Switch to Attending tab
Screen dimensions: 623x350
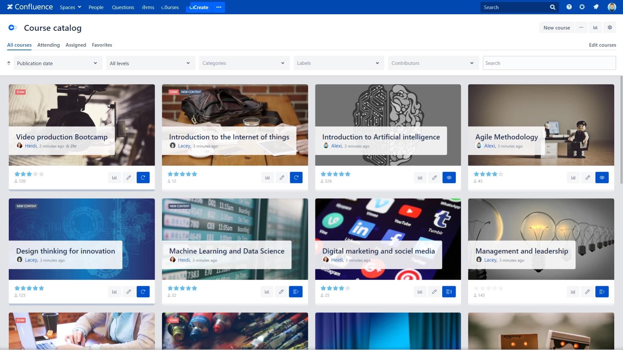point(49,45)
